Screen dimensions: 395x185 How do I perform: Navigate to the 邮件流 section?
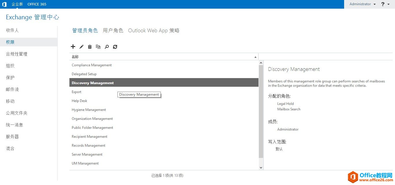[12, 89]
